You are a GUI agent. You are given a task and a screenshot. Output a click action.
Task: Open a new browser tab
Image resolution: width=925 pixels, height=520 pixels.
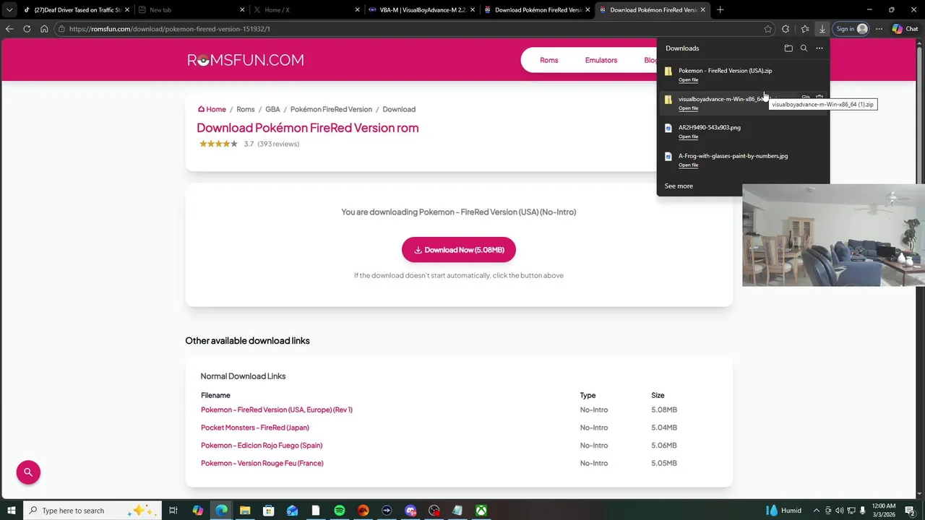coord(720,10)
